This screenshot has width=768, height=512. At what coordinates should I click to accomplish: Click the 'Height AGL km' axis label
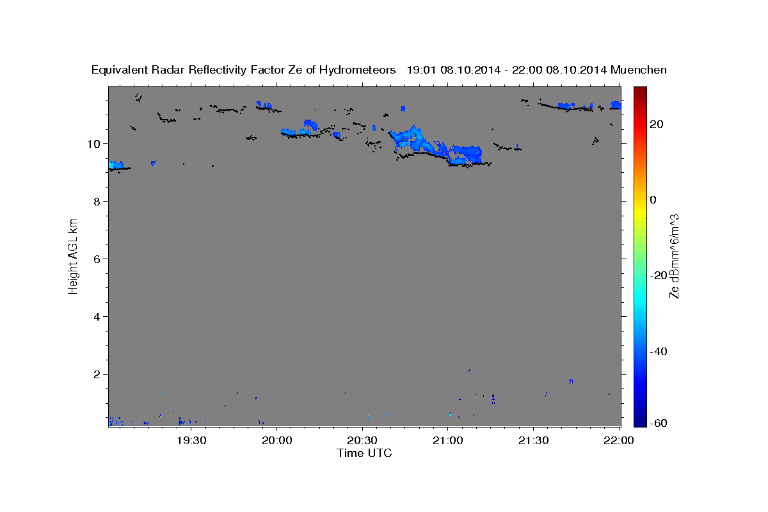tap(74, 255)
